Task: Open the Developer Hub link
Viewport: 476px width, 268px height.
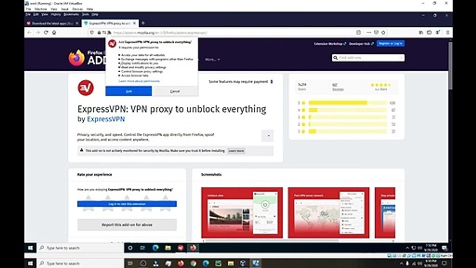Action: (361, 44)
